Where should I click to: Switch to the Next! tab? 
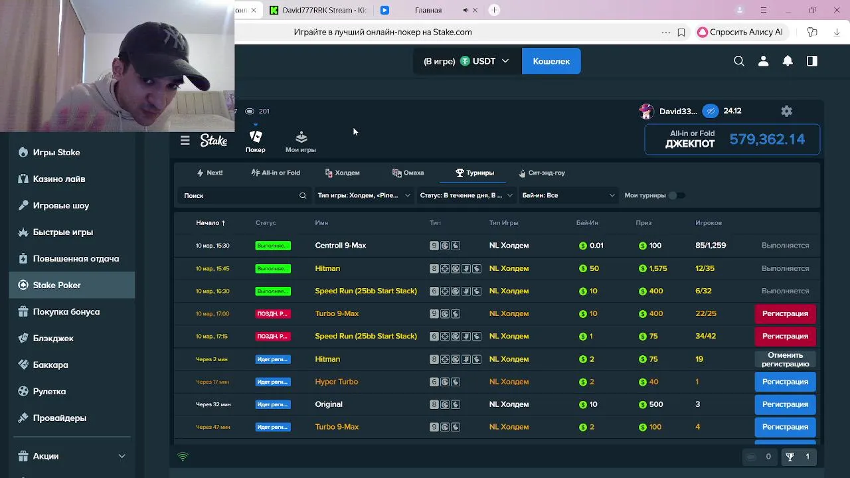tap(210, 173)
